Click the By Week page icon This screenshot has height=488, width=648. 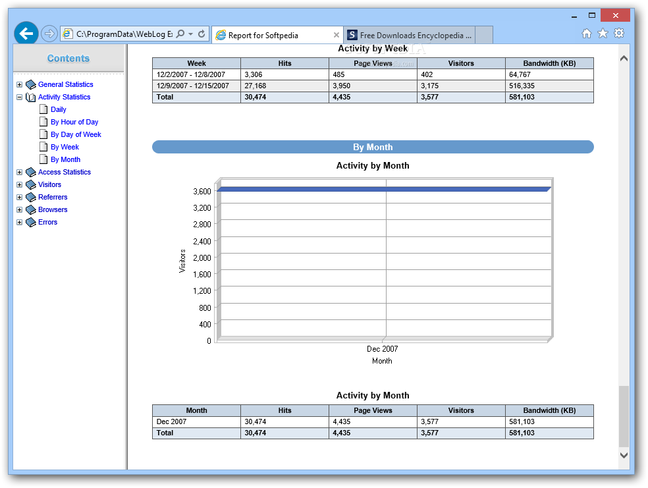(x=43, y=147)
